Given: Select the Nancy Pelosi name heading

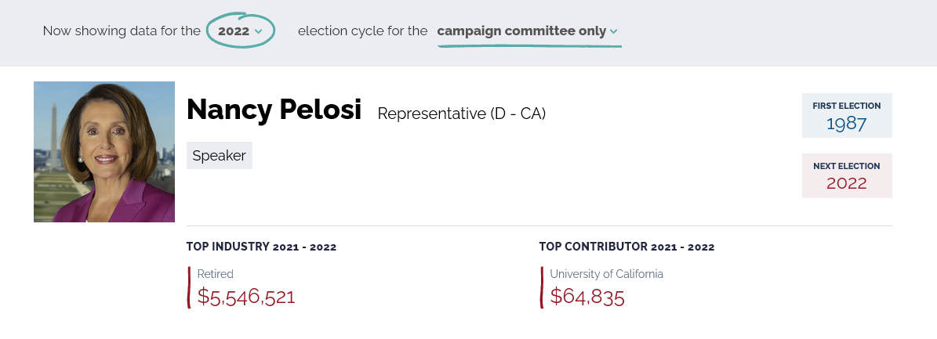Looking at the screenshot, I should pyautogui.click(x=274, y=110).
